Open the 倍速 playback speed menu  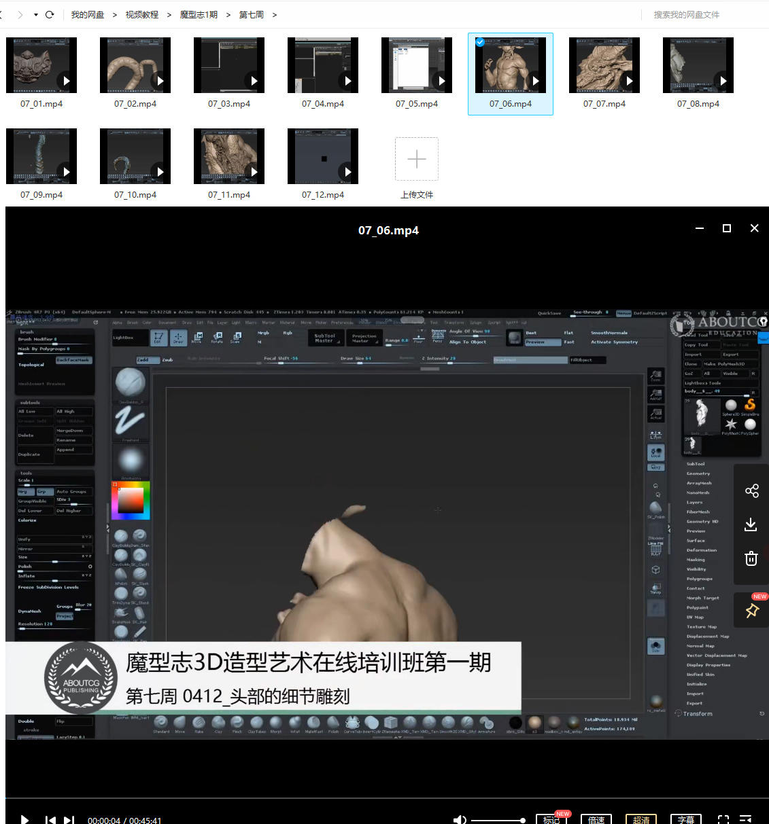click(596, 820)
